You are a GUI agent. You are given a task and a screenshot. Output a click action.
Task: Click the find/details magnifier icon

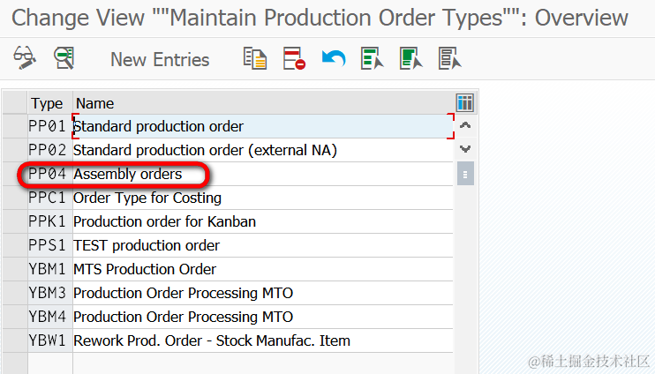click(x=64, y=58)
